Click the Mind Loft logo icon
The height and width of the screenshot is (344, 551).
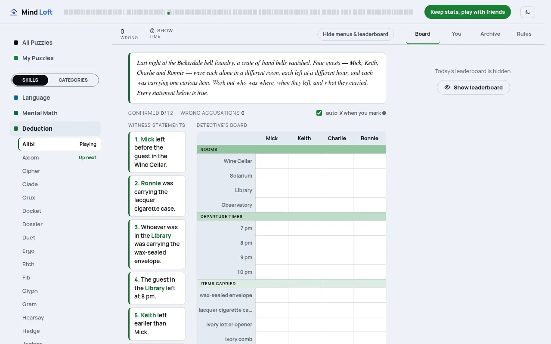coord(14,12)
